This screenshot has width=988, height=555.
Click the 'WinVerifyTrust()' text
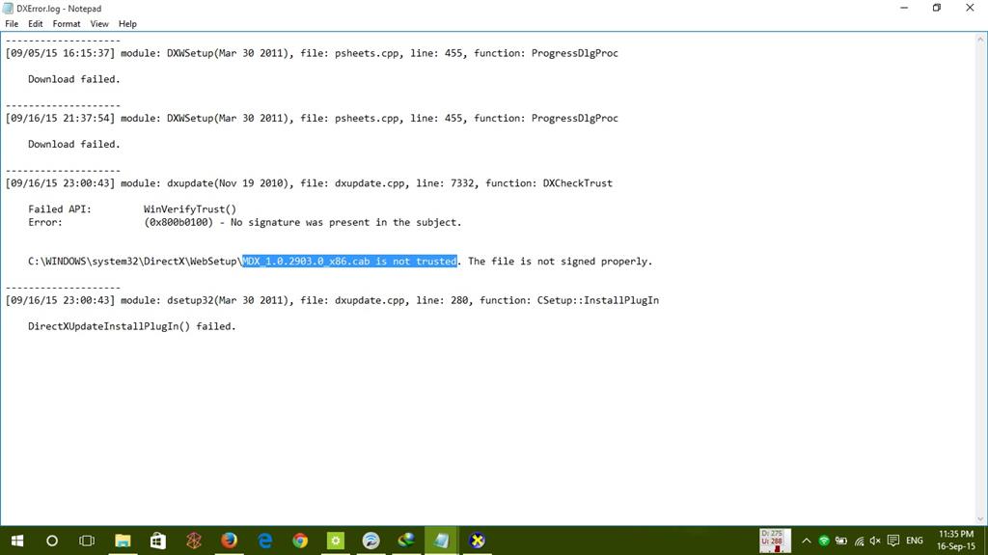click(190, 209)
